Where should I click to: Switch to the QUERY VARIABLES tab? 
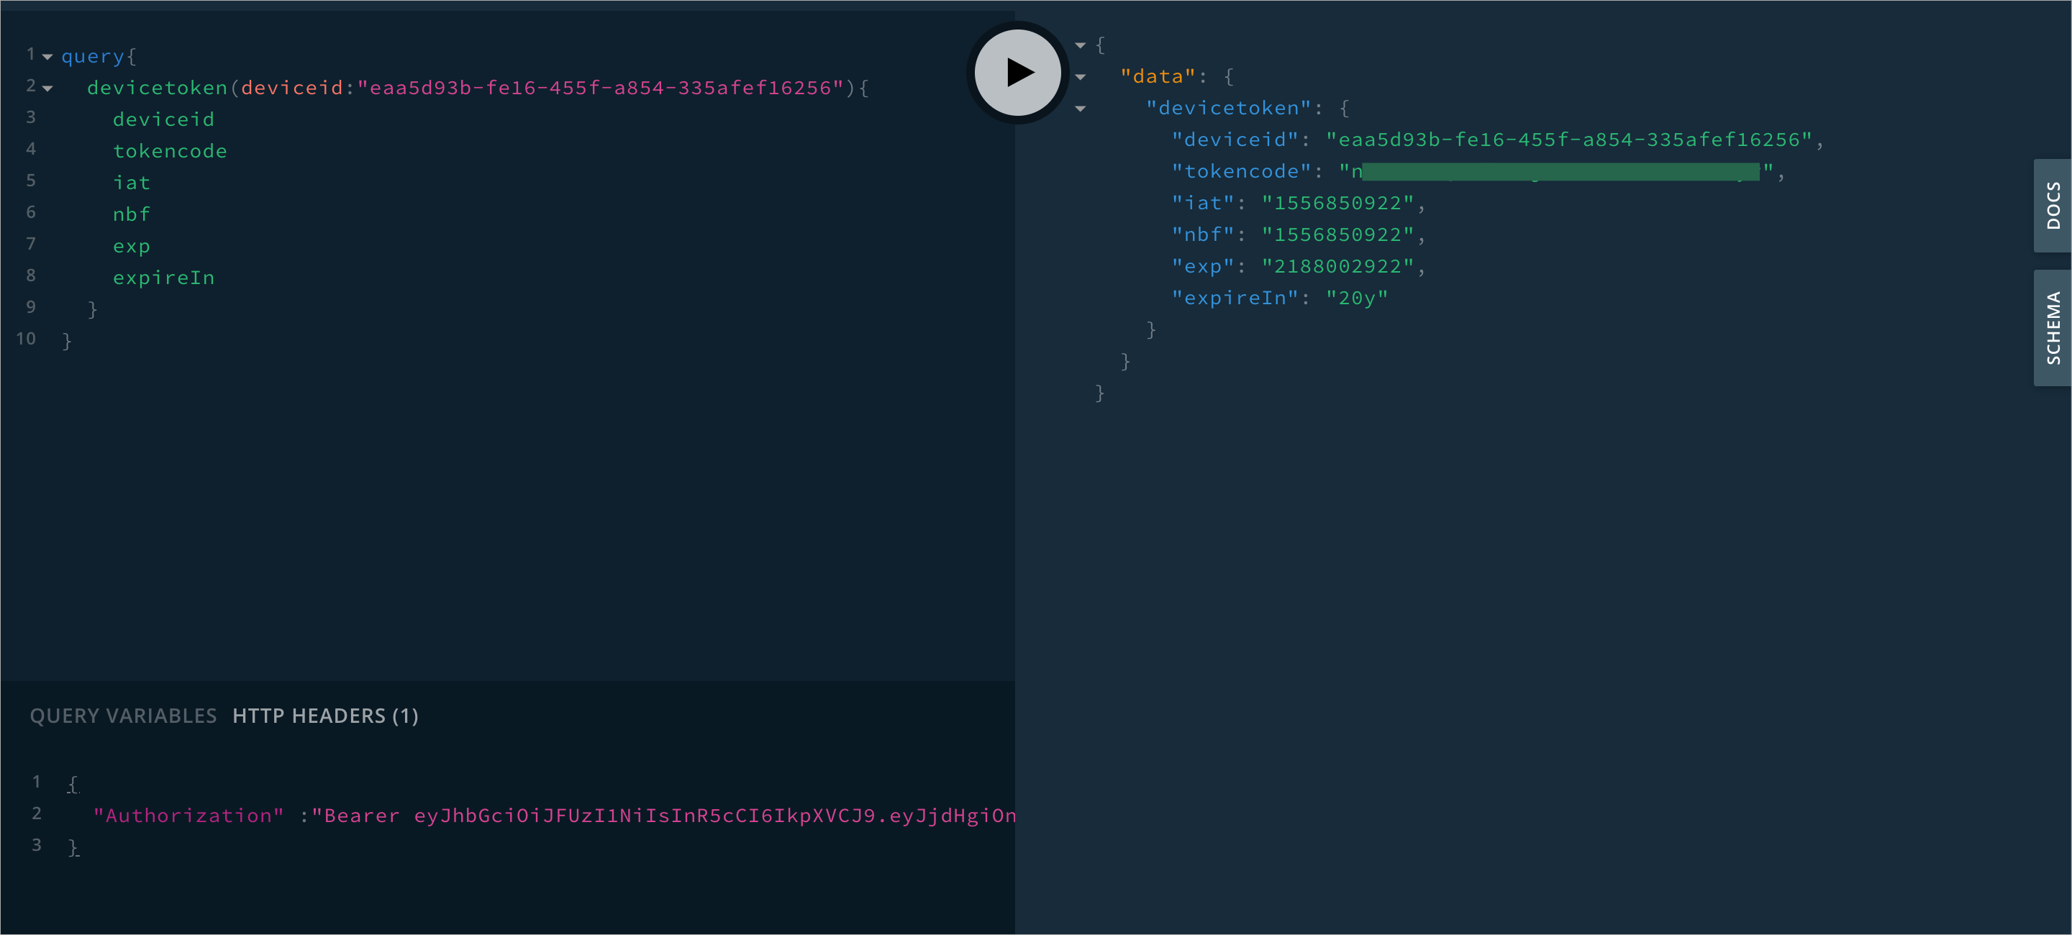(123, 716)
